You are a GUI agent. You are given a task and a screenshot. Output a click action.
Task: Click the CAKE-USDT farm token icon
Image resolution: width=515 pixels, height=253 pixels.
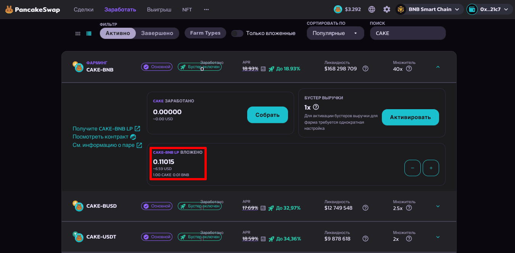[x=78, y=237]
